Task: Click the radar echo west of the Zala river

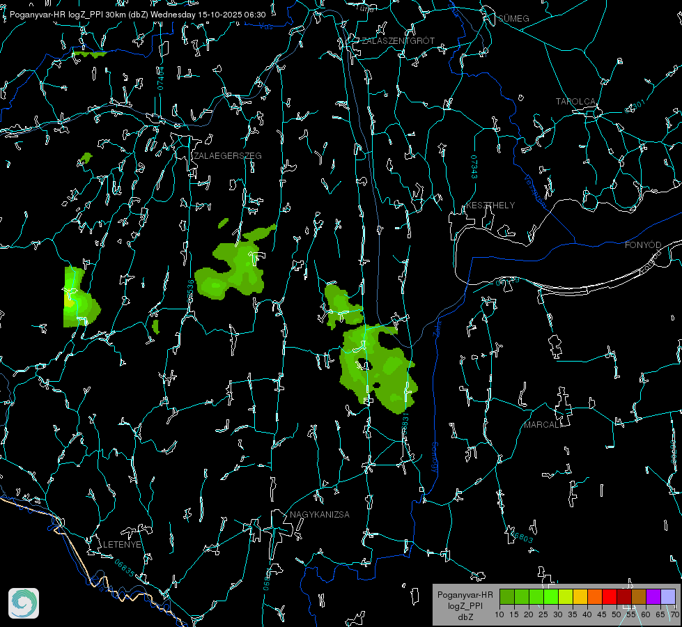Action: (x=378, y=368)
